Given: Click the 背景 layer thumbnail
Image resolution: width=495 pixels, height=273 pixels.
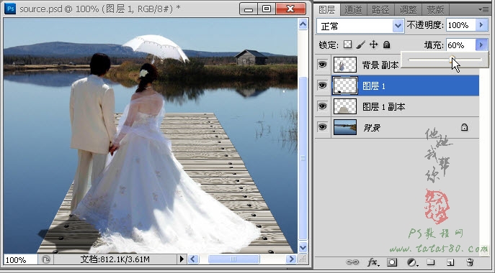Looking at the screenshot, I should [x=345, y=127].
